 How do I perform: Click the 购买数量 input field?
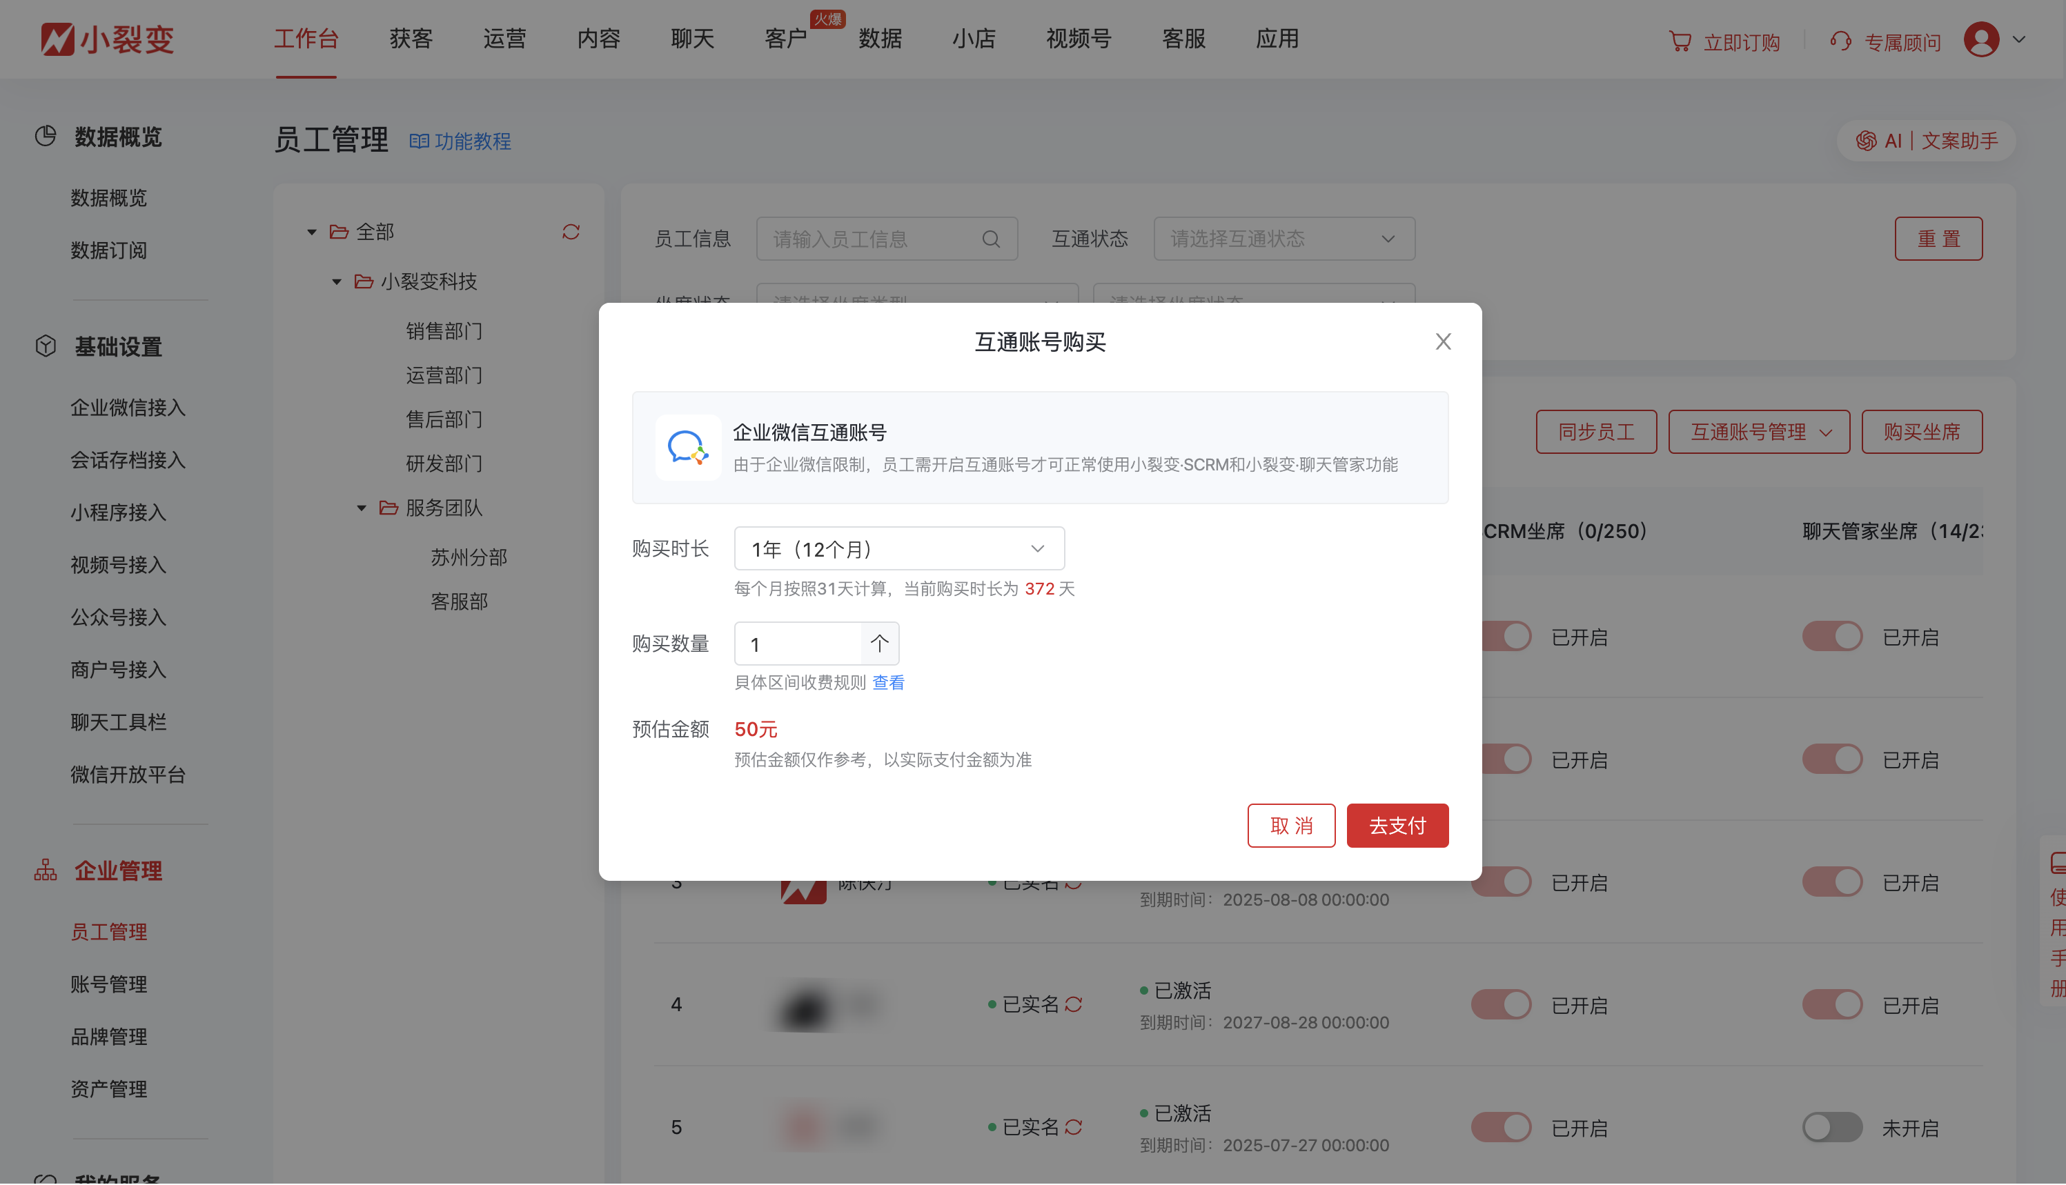pyautogui.click(x=798, y=644)
